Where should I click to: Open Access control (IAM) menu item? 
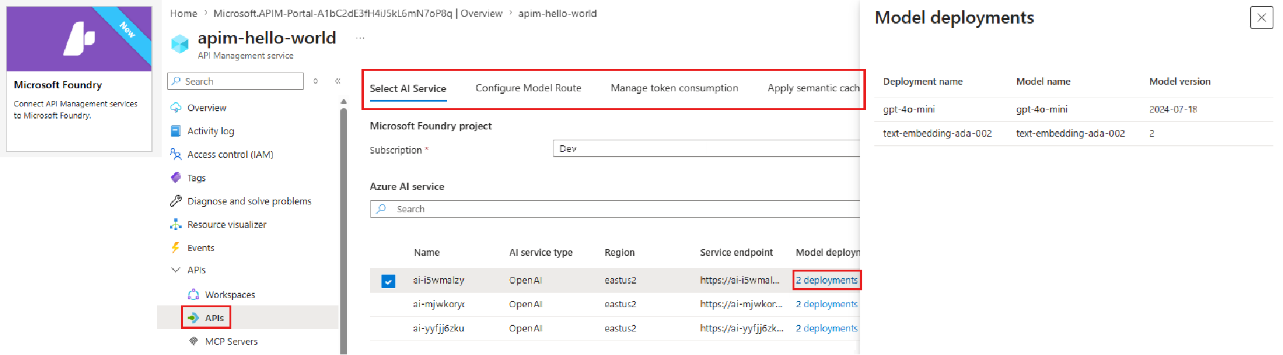[x=230, y=154]
